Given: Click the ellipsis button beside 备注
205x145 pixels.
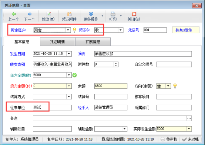Looking at the screenshot, I should point(189,118).
